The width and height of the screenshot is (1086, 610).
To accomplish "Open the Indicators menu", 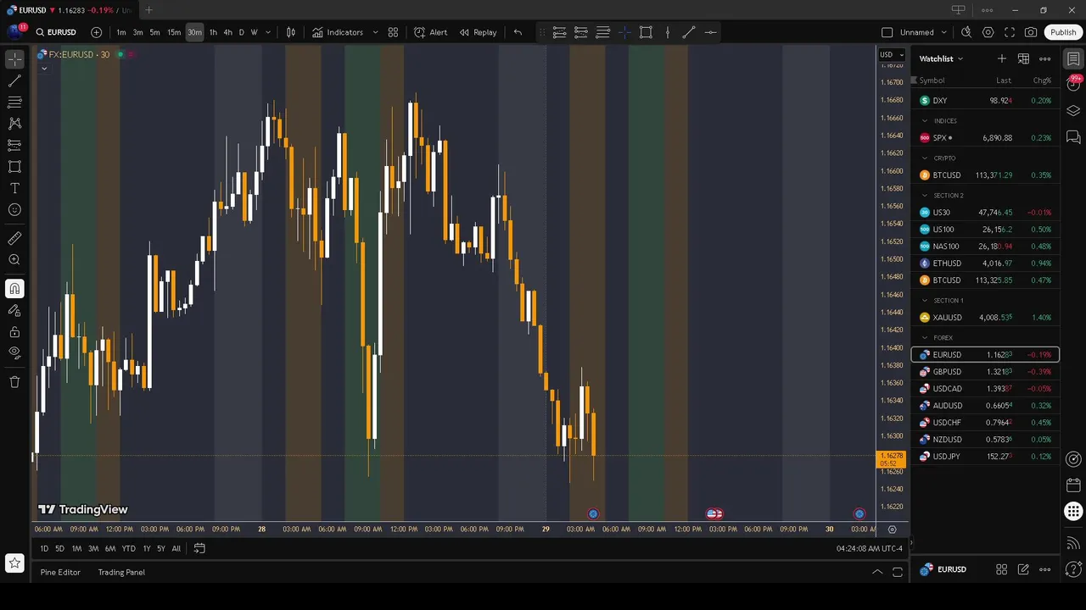I will (337, 32).
